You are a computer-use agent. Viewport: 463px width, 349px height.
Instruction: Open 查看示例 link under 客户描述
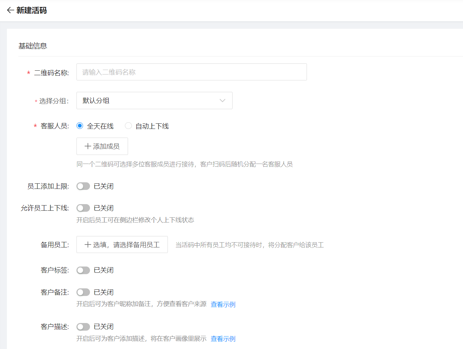click(x=223, y=339)
